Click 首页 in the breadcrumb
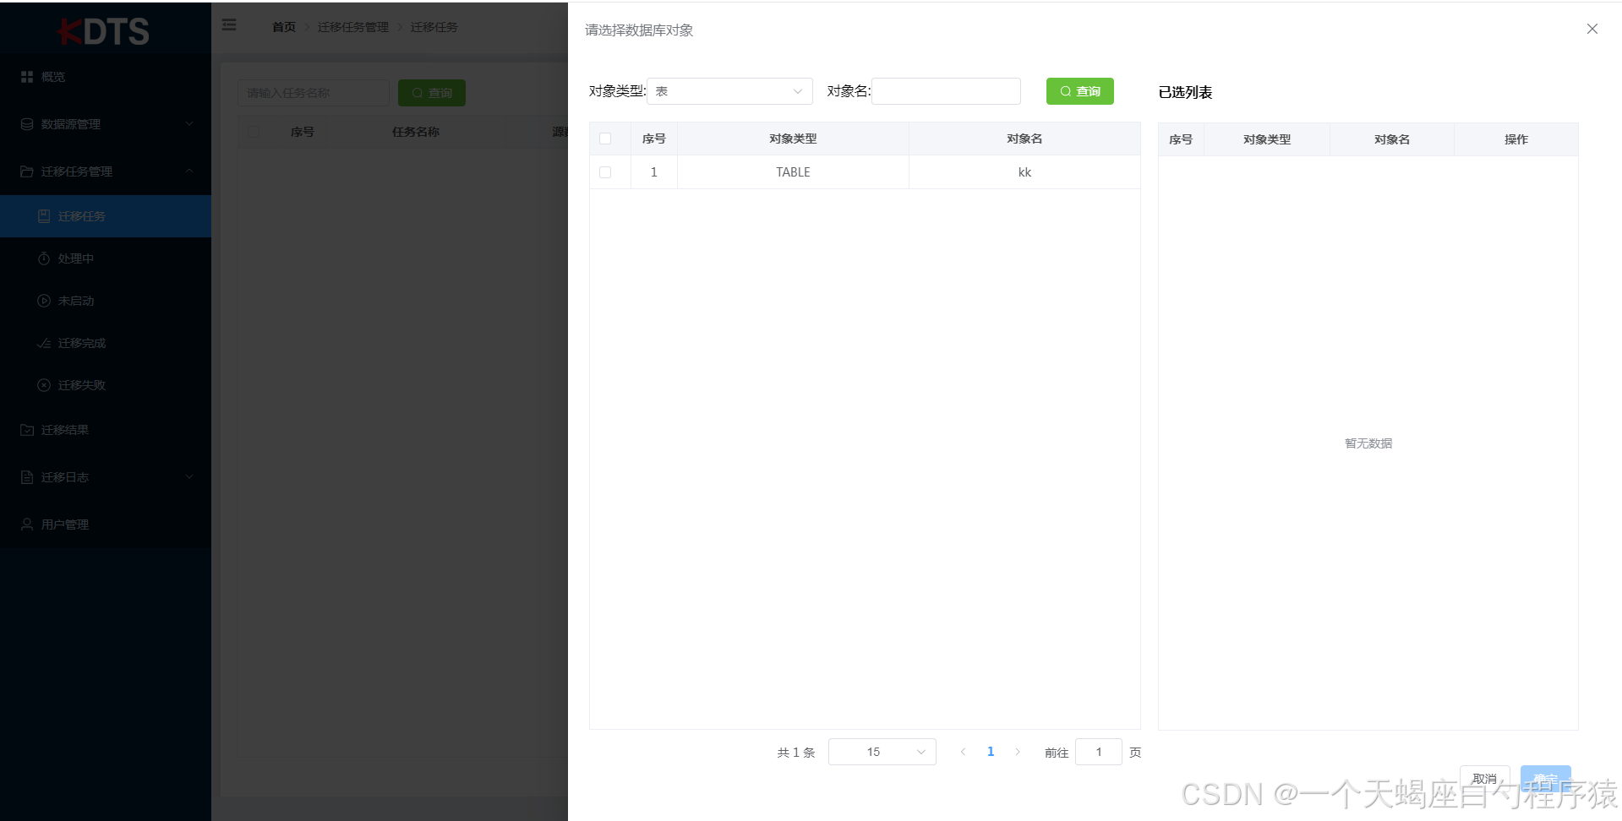The height and width of the screenshot is (821, 1622). coord(284,26)
